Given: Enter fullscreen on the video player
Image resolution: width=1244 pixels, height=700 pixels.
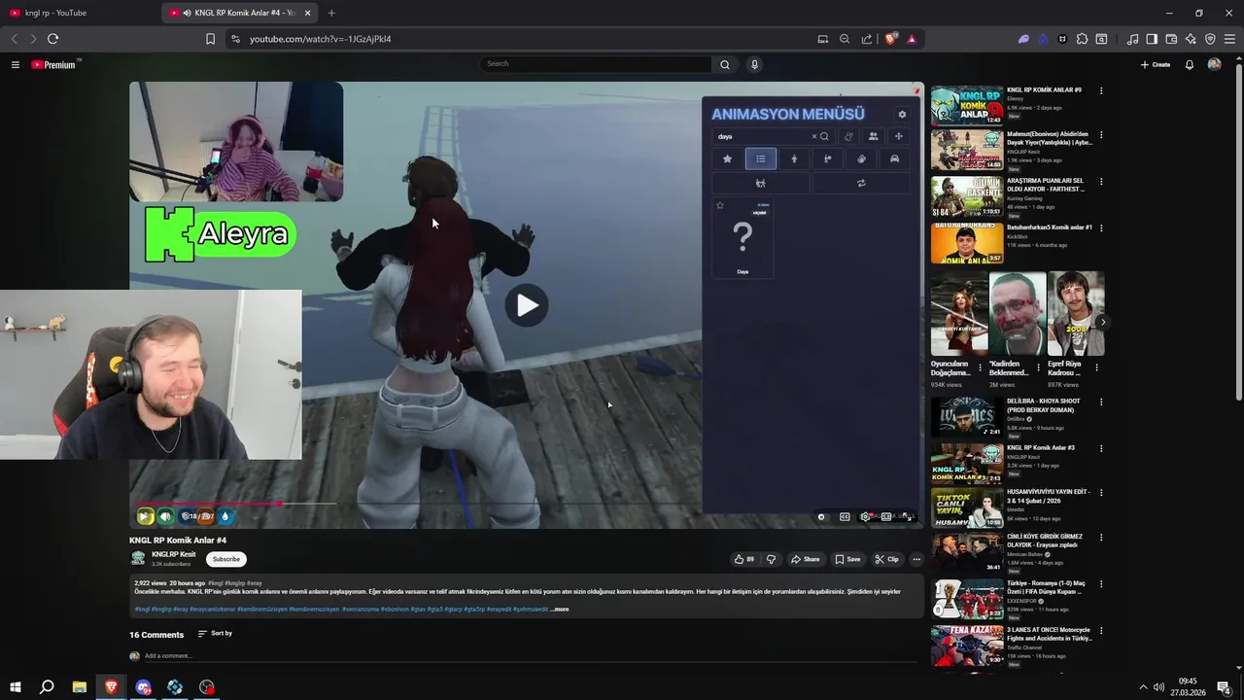Looking at the screenshot, I should tap(908, 516).
